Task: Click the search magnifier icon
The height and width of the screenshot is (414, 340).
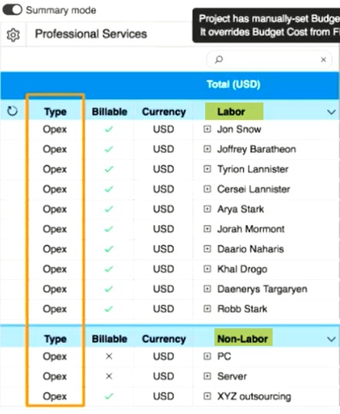Action: pos(219,60)
